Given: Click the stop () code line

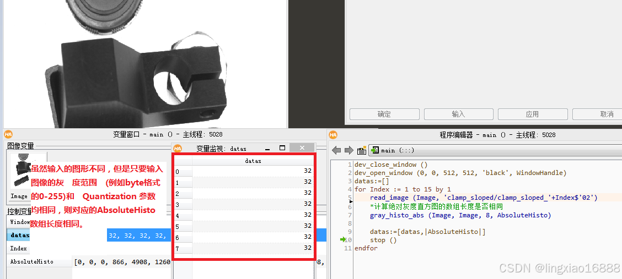Looking at the screenshot, I should tap(383, 240).
